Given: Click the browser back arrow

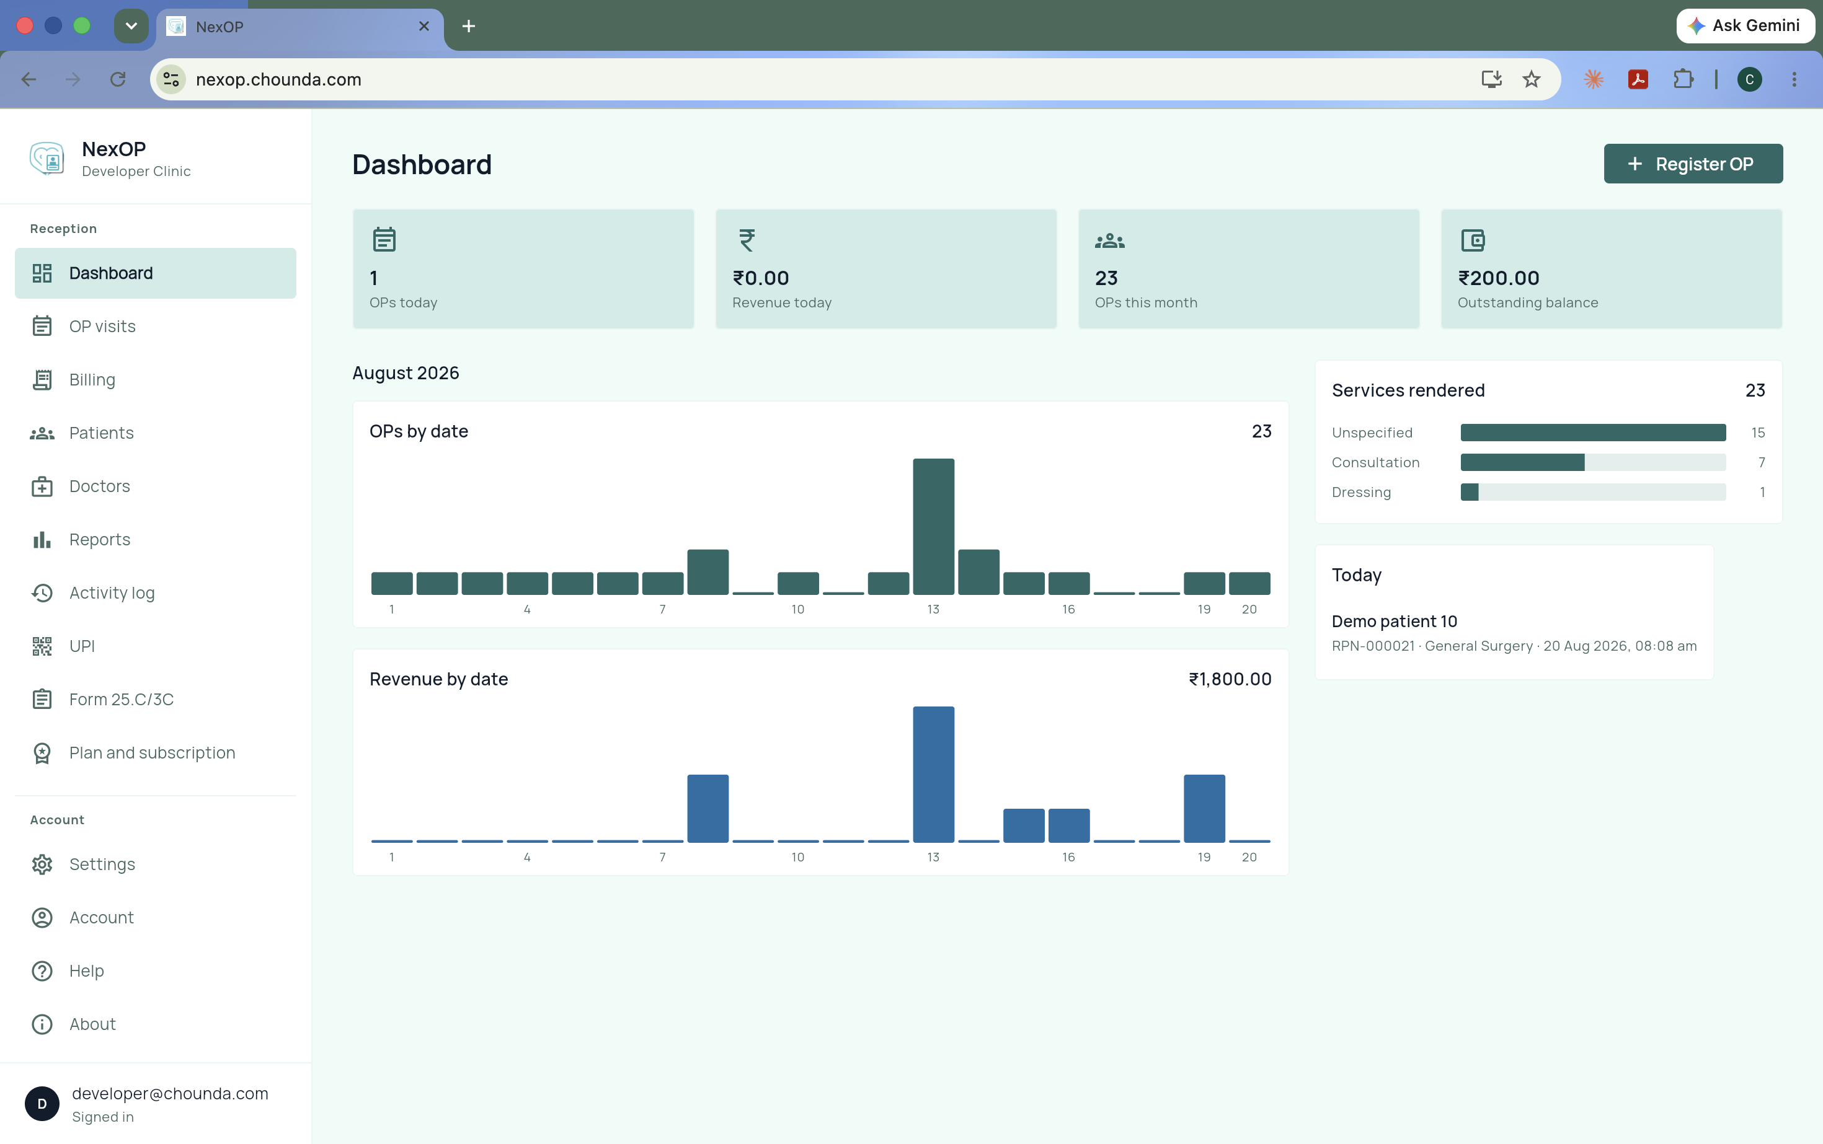Looking at the screenshot, I should pyautogui.click(x=29, y=79).
